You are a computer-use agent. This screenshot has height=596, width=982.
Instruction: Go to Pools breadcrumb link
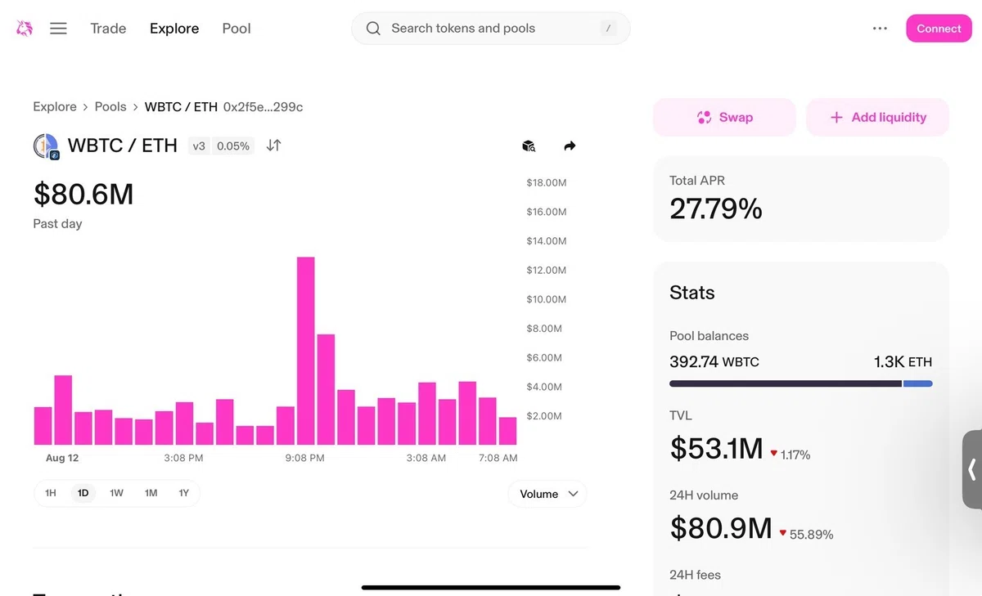(110, 107)
